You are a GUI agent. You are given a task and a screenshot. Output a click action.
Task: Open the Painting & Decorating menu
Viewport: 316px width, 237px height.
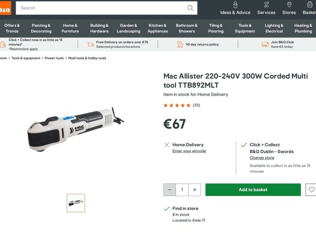pyautogui.click(x=41, y=28)
